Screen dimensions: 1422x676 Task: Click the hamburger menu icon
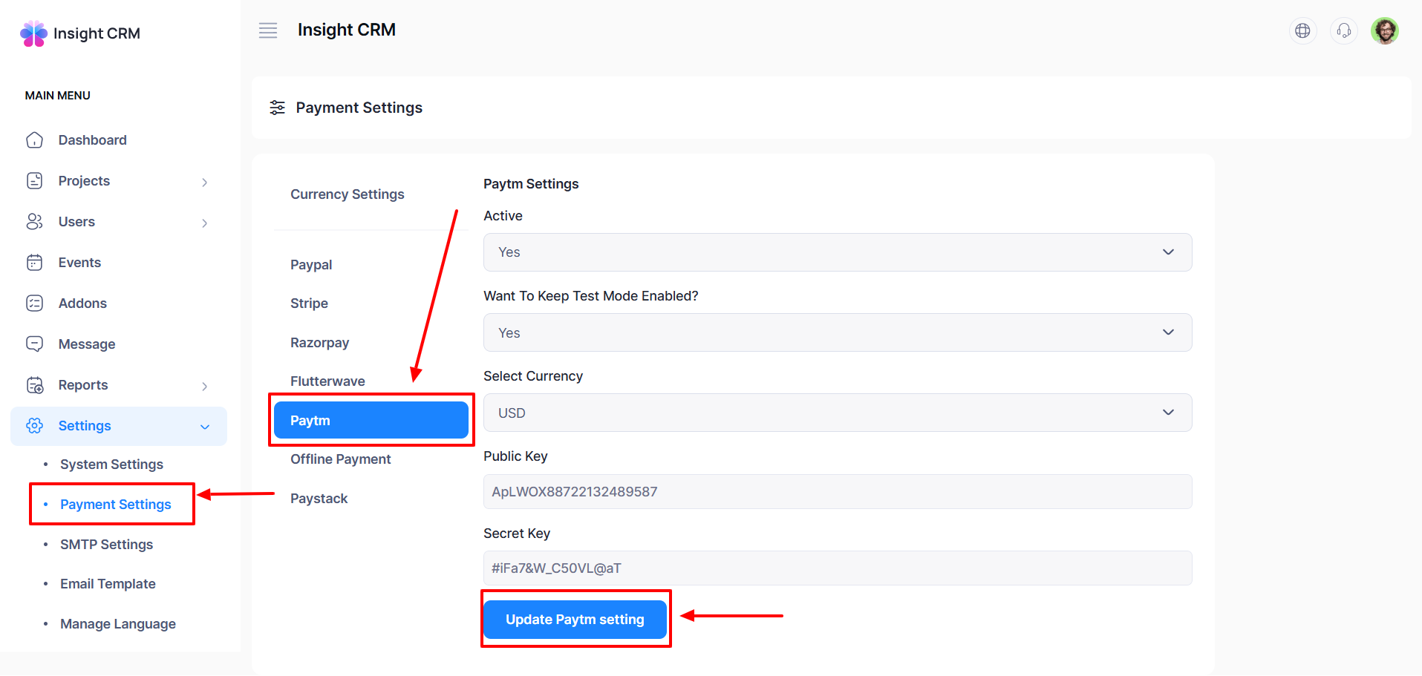[x=268, y=30]
